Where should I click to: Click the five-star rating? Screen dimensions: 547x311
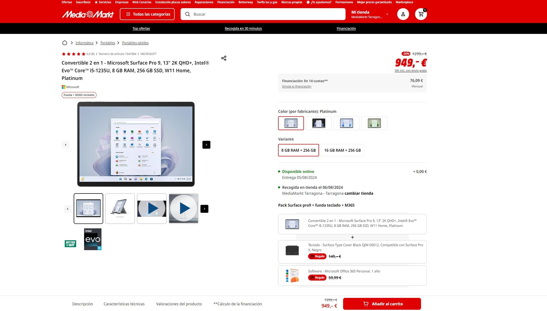coord(73,54)
